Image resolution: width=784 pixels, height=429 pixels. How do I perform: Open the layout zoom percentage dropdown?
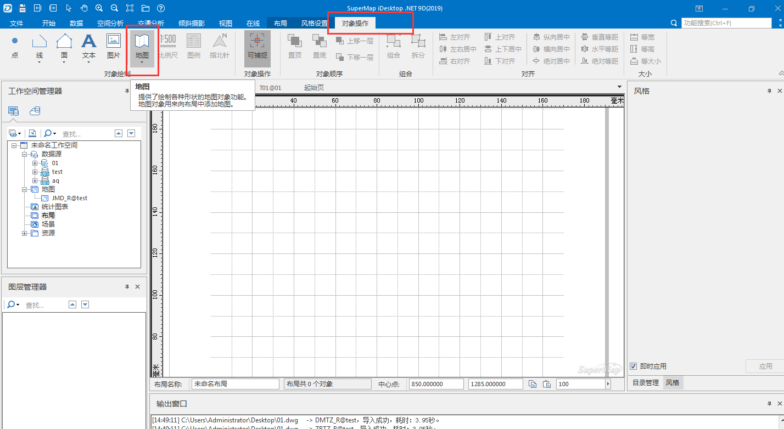point(608,384)
